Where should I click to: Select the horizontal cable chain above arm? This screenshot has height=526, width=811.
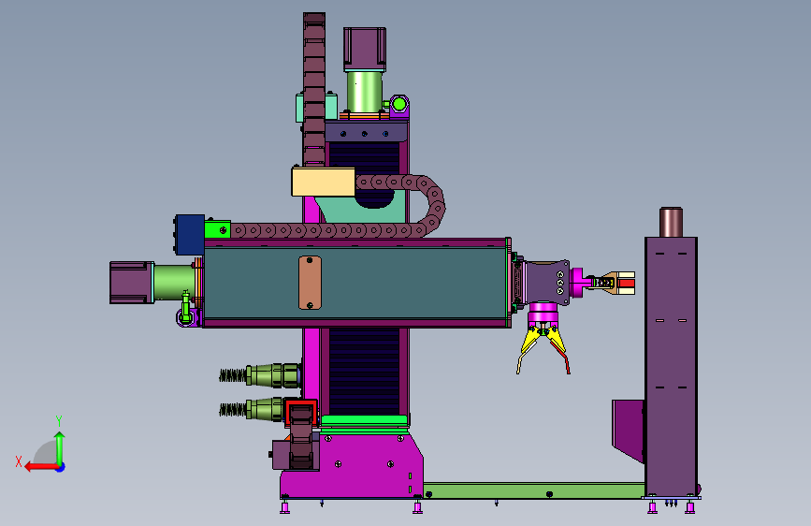(x=331, y=230)
